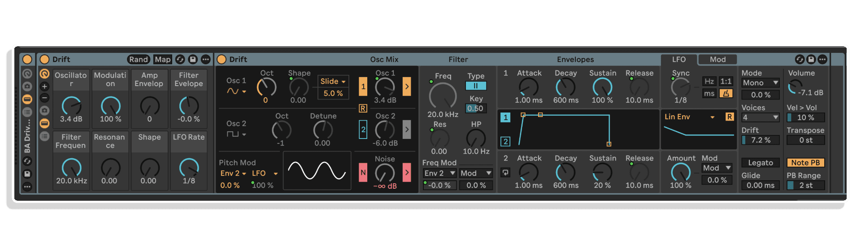Enable the Noise oscillator N button

363,173
